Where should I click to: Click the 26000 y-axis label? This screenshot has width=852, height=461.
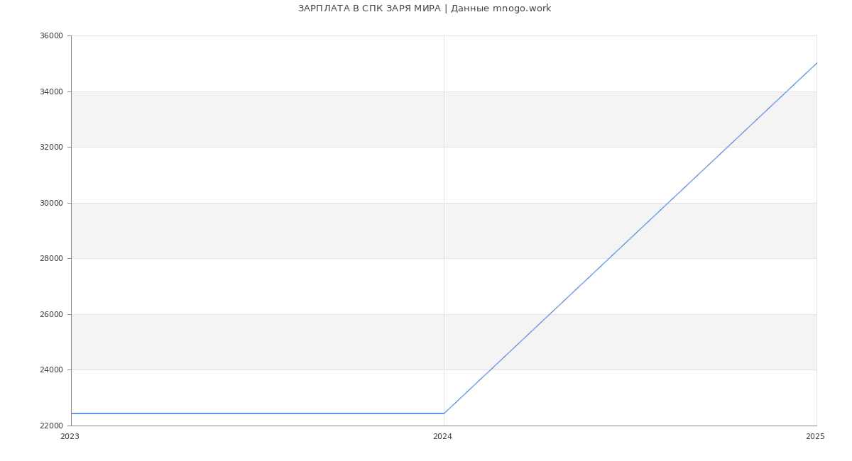[52, 314]
